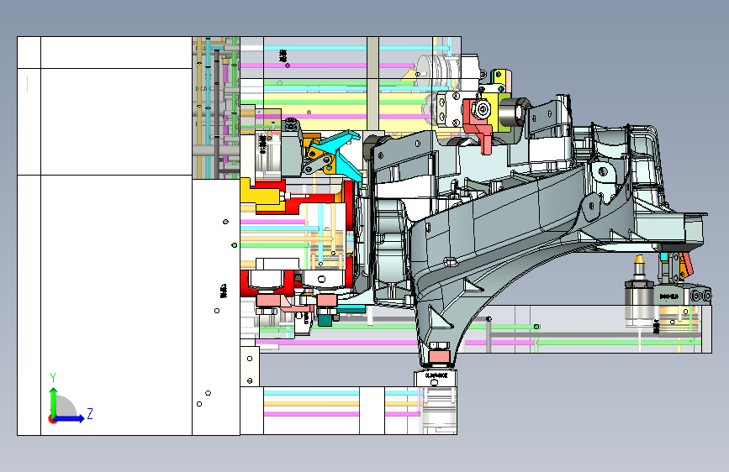Select the dark teal block near lower clamp
This screenshot has height=472, width=729.
point(325,320)
